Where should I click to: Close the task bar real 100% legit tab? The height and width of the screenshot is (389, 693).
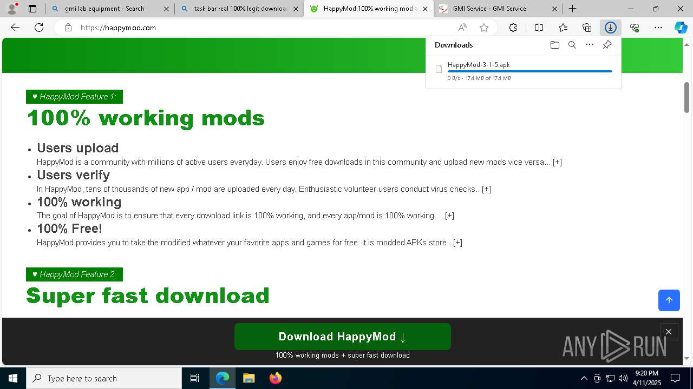click(x=295, y=9)
